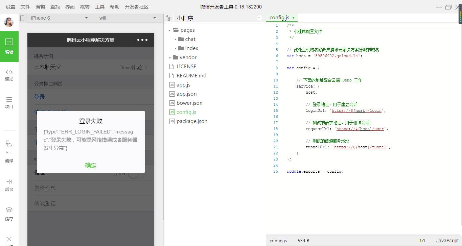Click the pages folder icon
This screenshot has width=462, height=246.
[x=176, y=30]
